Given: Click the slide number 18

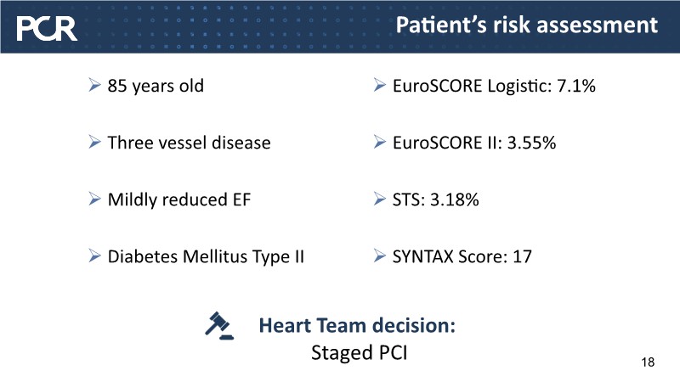Looking at the screenshot, I should [648, 363].
